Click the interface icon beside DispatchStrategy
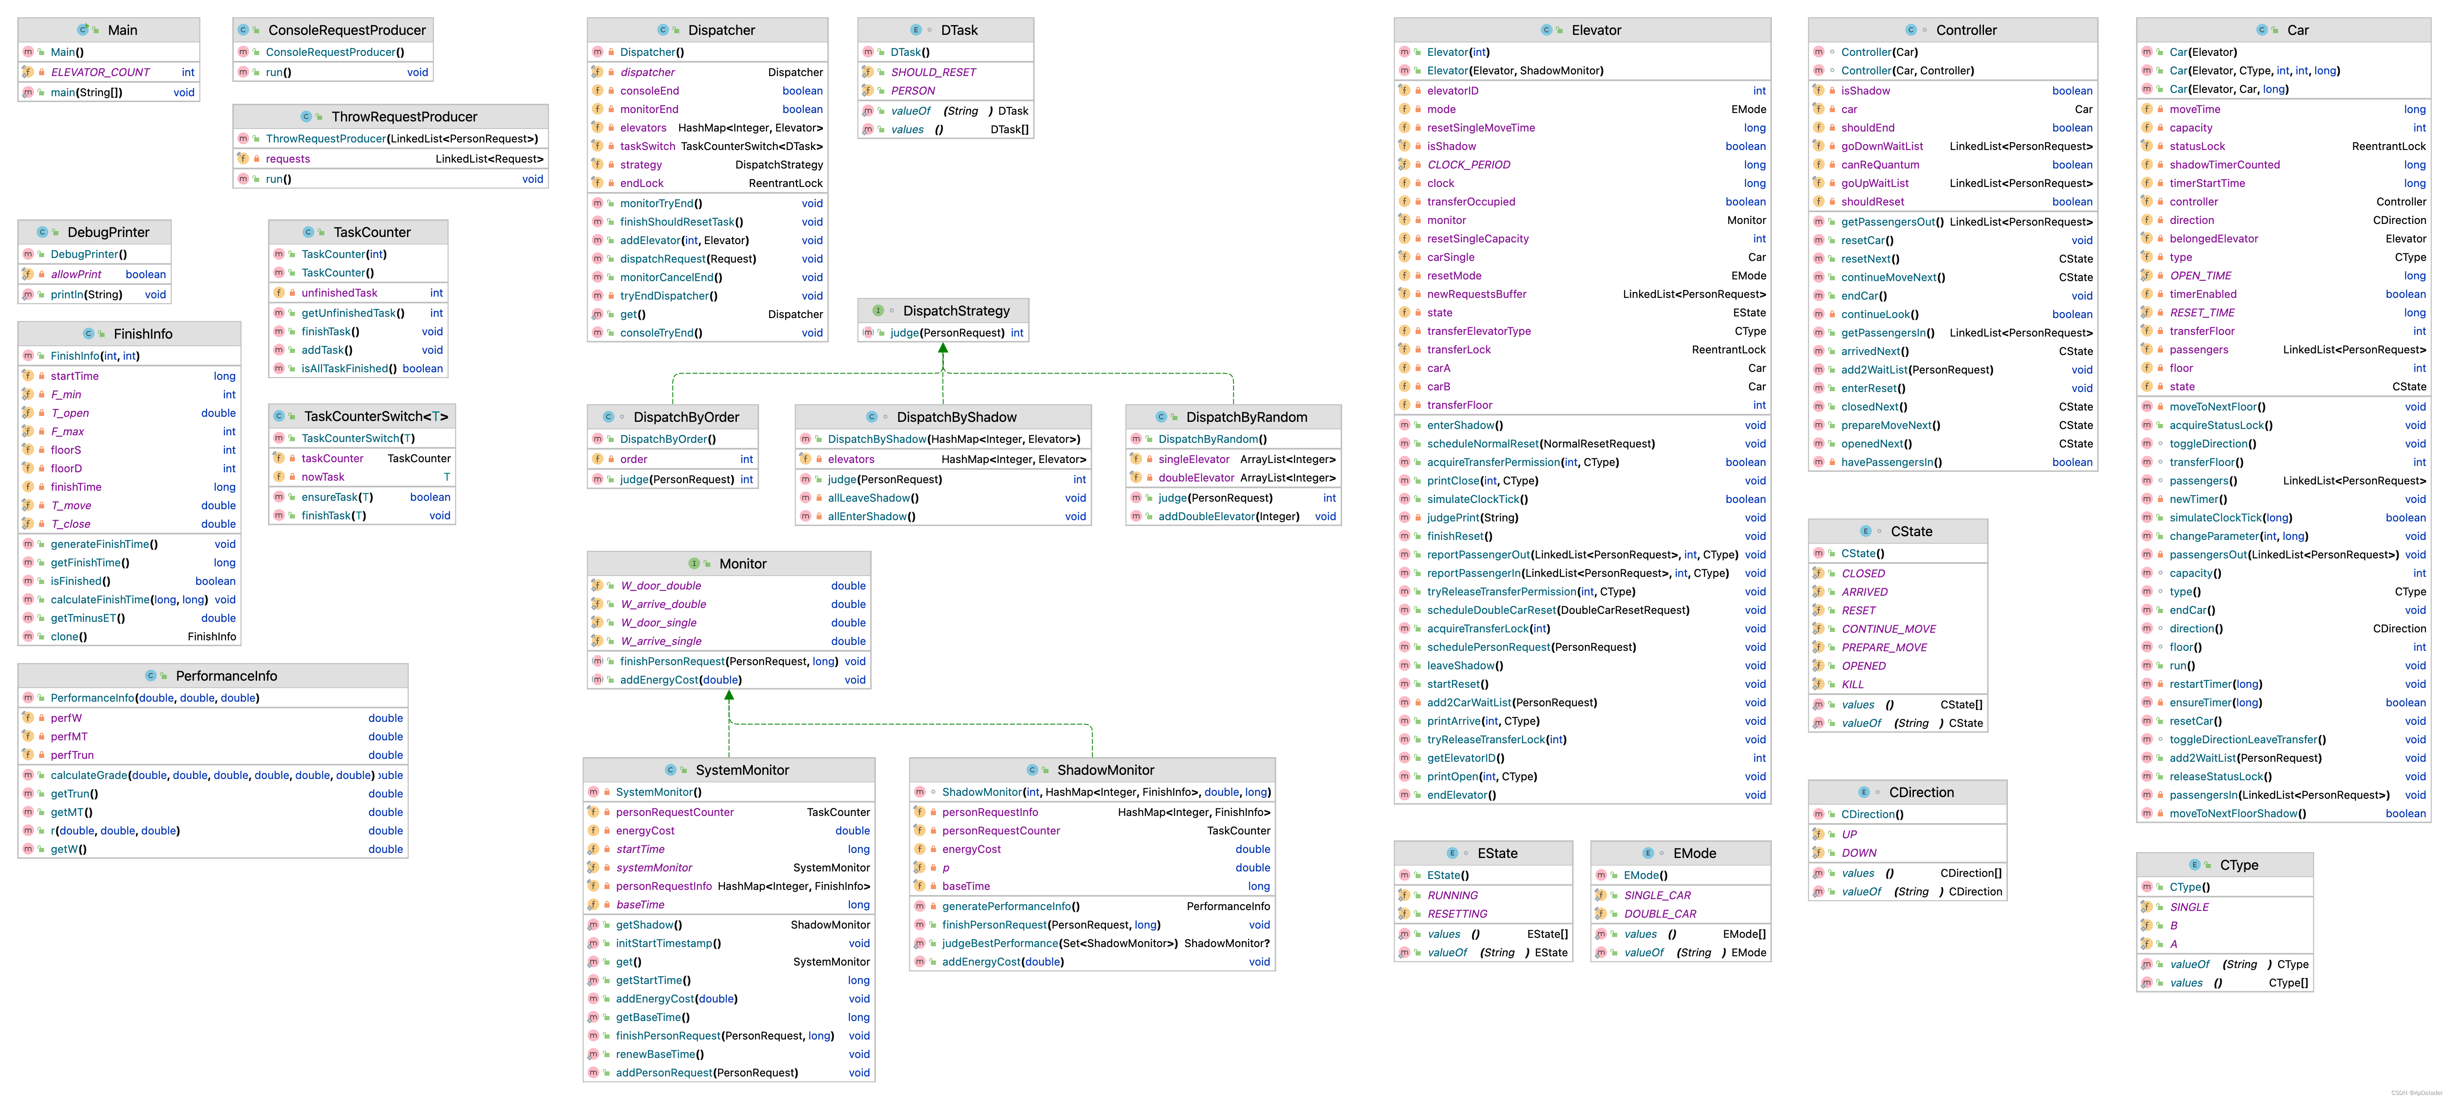Image resolution: width=2449 pixels, height=1100 pixels. pos(878,310)
